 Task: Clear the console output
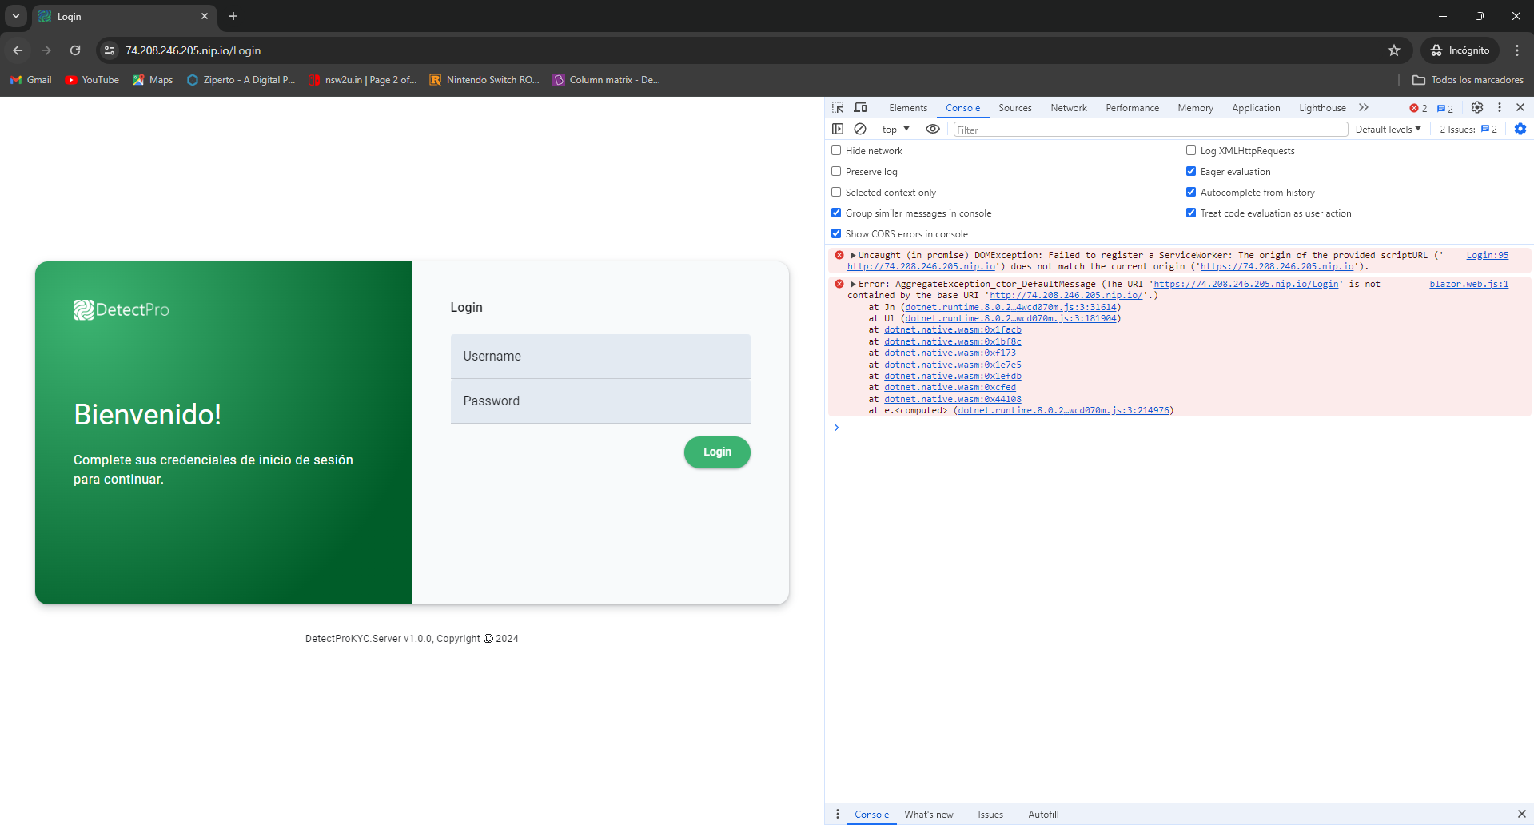pyautogui.click(x=860, y=129)
